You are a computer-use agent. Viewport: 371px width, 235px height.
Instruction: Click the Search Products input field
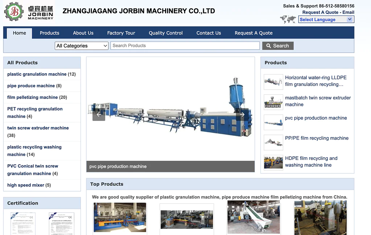185,46
